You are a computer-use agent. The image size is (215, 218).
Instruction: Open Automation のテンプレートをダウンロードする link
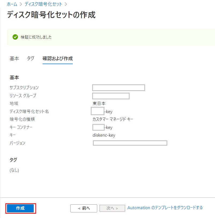(165, 208)
